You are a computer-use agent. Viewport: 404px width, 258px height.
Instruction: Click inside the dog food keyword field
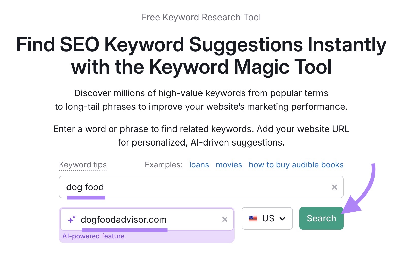[x=178, y=187]
